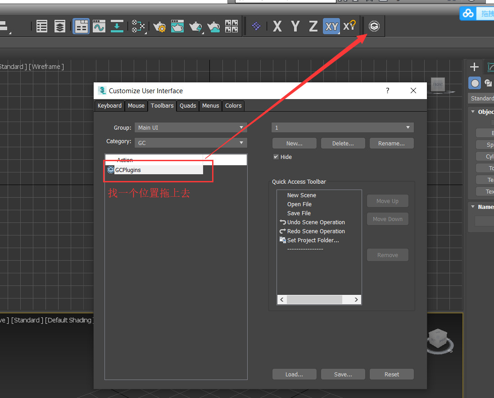Open the Schematic View icon
This screenshot has width=494, height=398.
pos(138,26)
